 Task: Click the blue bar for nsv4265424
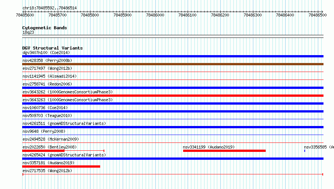[x=173, y=159]
